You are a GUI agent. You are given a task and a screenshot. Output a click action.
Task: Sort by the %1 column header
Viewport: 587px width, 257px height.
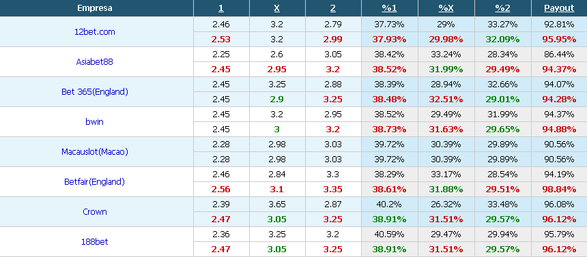click(389, 8)
